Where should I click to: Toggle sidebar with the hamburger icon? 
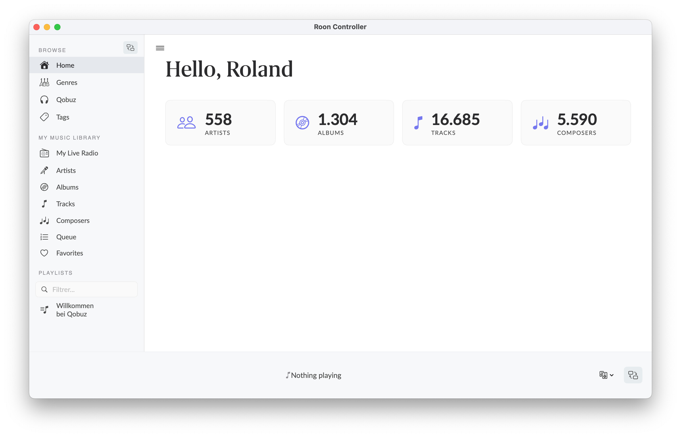[160, 48]
